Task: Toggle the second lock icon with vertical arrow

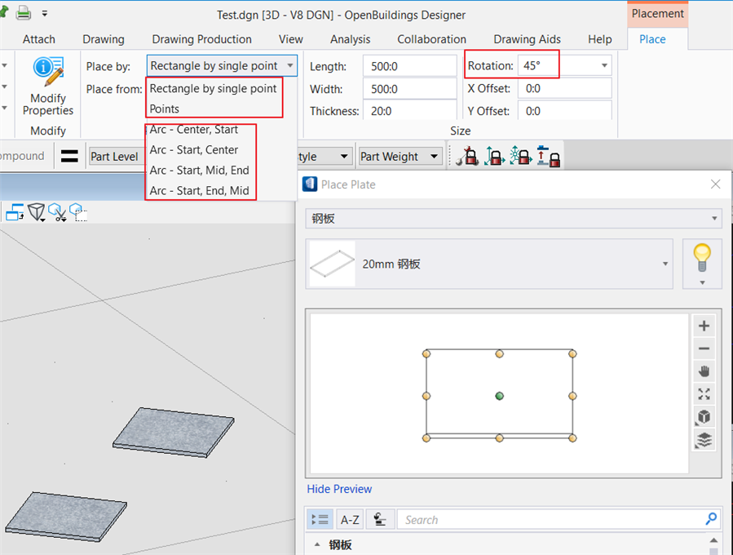Action: pyautogui.click(x=494, y=156)
